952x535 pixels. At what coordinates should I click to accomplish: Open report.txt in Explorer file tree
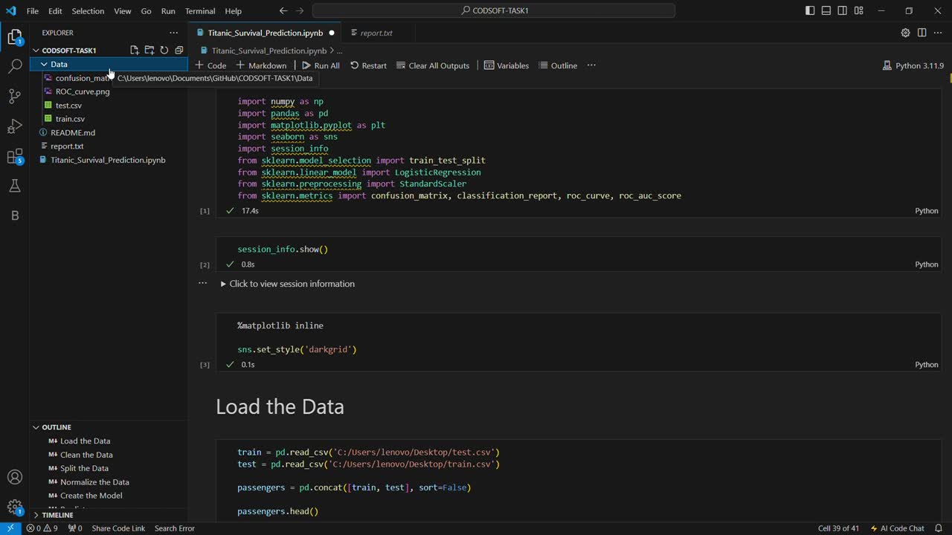pyautogui.click(x=67, y=146)
